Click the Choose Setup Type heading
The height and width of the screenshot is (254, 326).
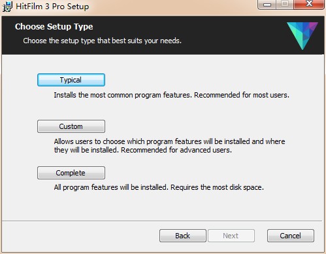54,27
